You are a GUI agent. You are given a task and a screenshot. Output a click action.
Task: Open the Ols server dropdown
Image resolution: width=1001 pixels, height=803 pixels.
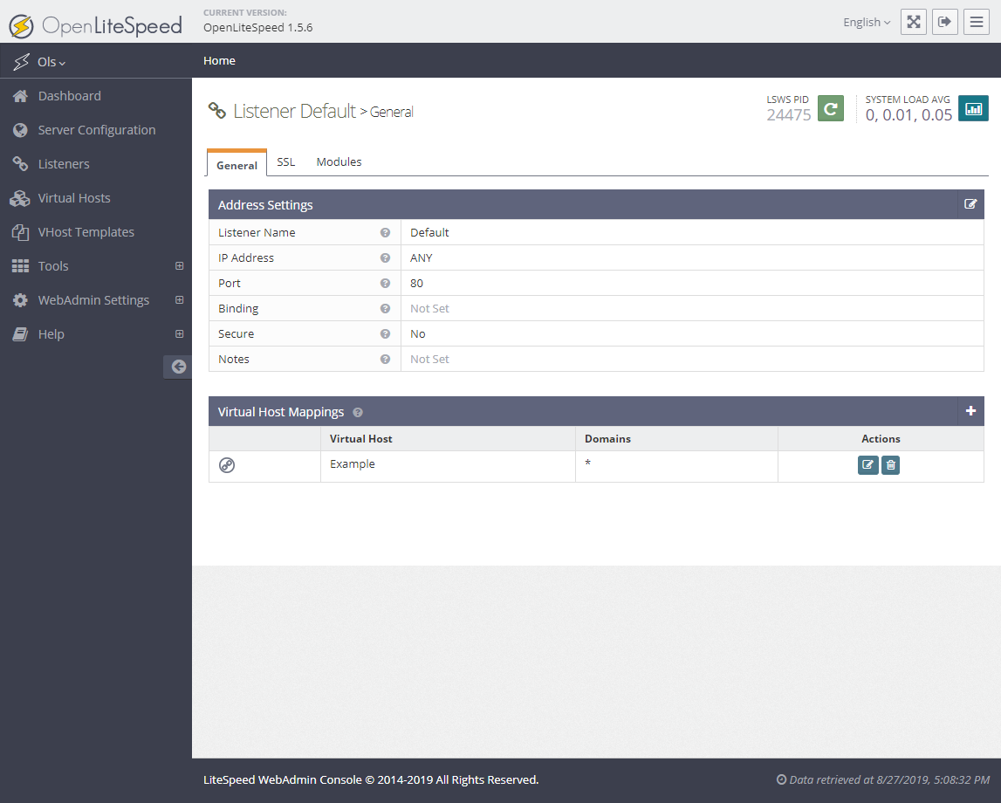click(x=51, y=62)
